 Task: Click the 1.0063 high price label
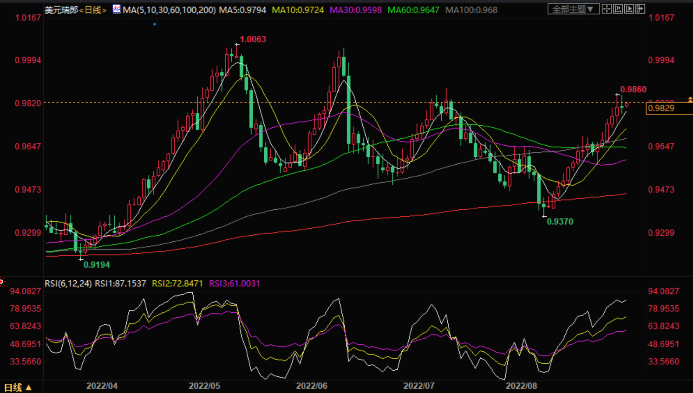click(253, 39)
